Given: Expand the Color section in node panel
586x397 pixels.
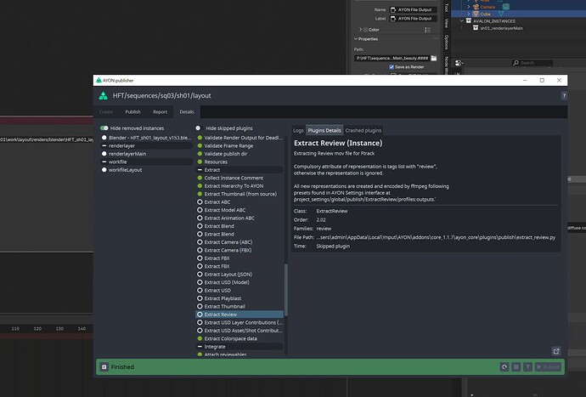Looking at the screenshot, I should coord(361,30).
